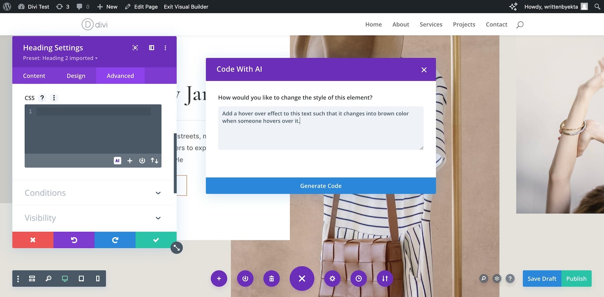Click the Generate Code button
Viewport: 604px width, 297px height.
[x=320, y=186]
